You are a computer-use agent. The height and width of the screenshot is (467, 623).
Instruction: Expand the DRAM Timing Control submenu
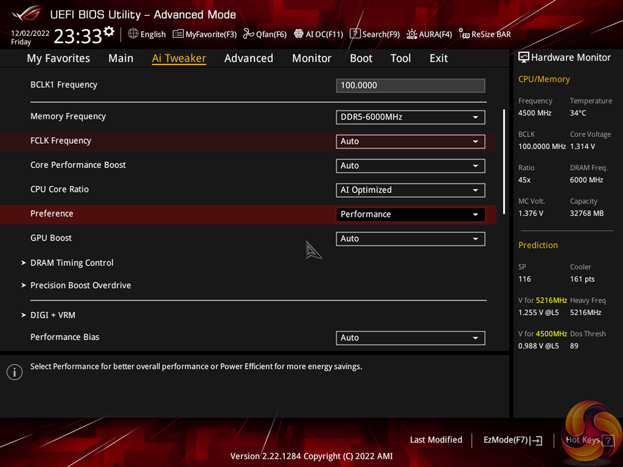(72, 263)
